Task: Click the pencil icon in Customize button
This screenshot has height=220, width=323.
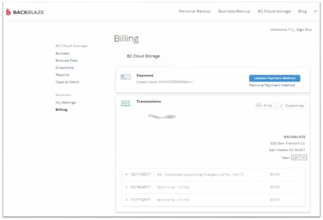Action: pos(281,106)
